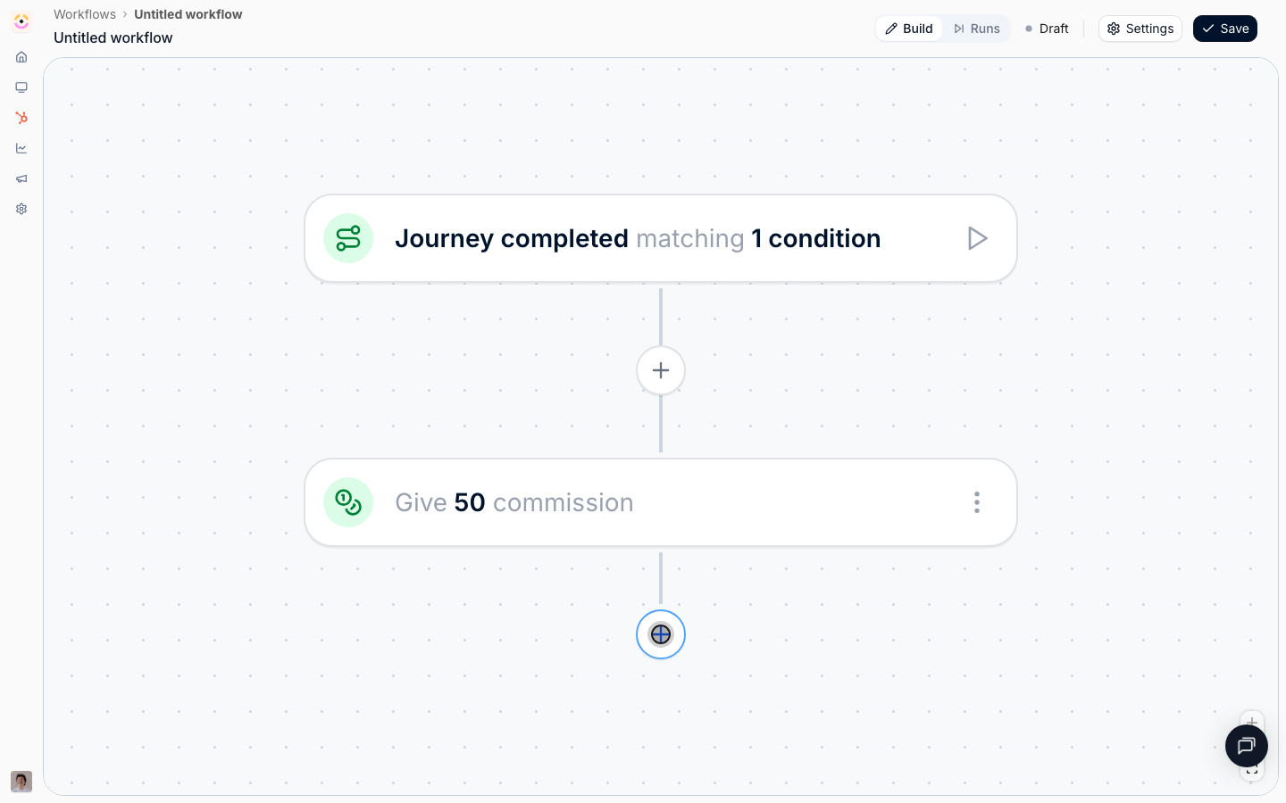Screen dimensions: 1286x803
Task: Go to Workflows breadcrumb link
Action: tap(85, 14)
